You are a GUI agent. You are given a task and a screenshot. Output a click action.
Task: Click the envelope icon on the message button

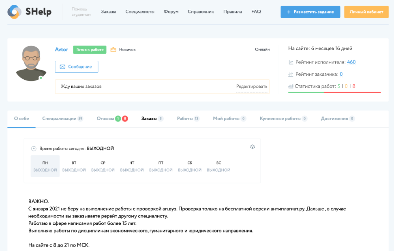[x=63, y=67]
